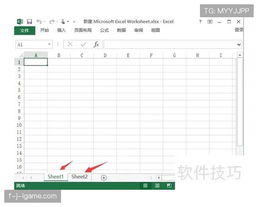
Task: Switch to the 开始 (Home) tab
Action: tap(44, 30)
